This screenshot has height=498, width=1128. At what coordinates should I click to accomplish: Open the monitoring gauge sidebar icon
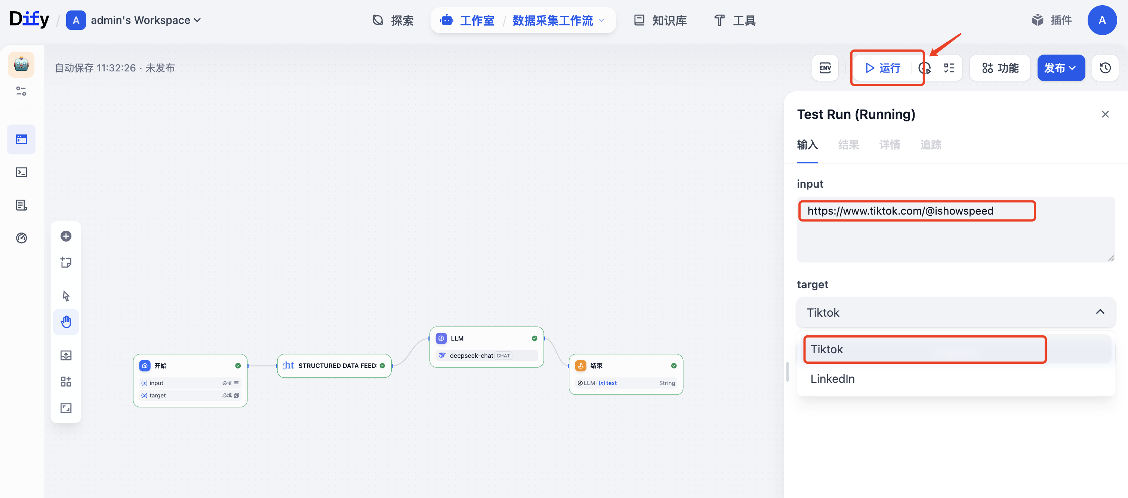(21, 238)
